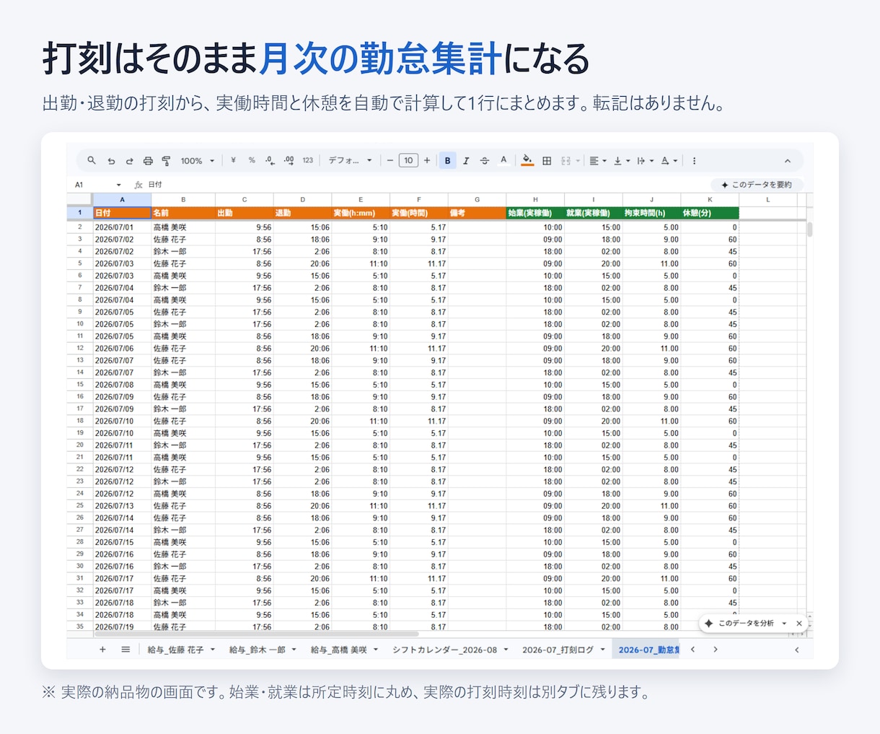Viewport: 880px width, 734px height.
Task: Toggle bold formatting
Action: [447, 160]
